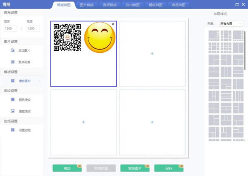Click the 图片设置 section header
This screenshot has width=248, height=176.
coord(11,42)
